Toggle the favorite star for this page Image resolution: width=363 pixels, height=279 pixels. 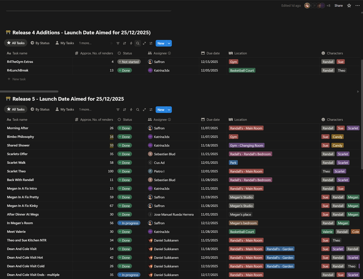[x=349, y=6]
